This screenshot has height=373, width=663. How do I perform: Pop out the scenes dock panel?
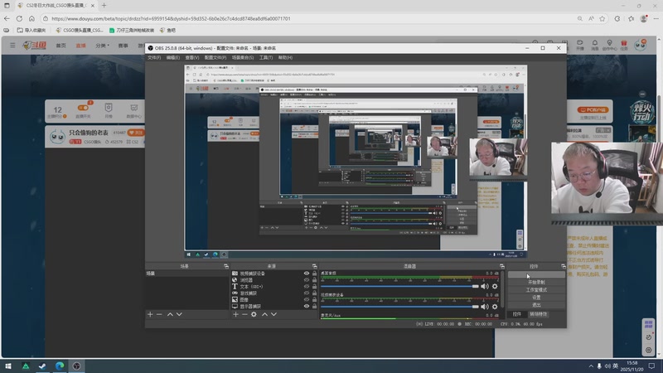click(x=226, y=266)
